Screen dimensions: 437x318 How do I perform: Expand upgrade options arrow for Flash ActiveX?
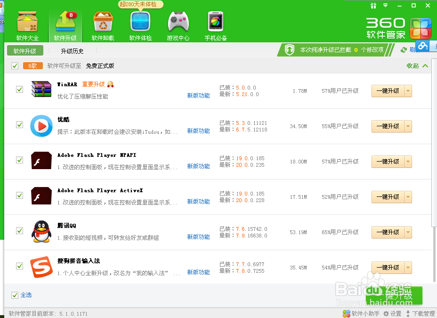408,197
